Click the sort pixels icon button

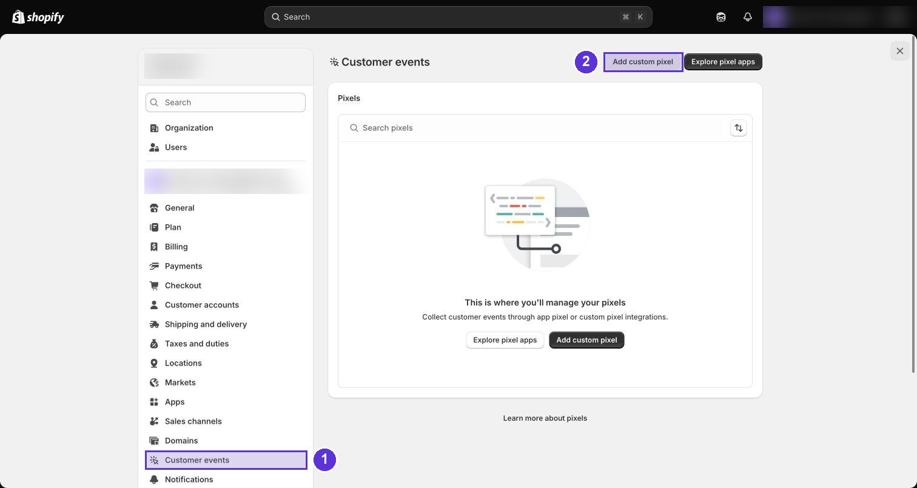pyautogui.click(x=739, y=128)
